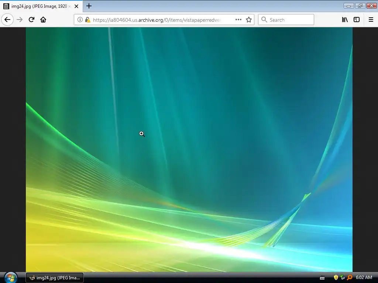Open the Windows Start menu orb
This screenshot has height=283, width=378.
(x=11, y=278)
